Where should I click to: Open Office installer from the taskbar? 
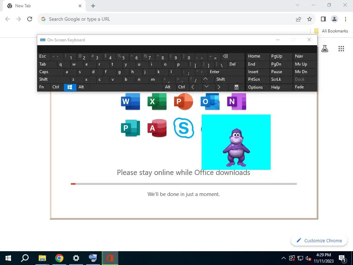pyautogui.click(x=110, y=258)
